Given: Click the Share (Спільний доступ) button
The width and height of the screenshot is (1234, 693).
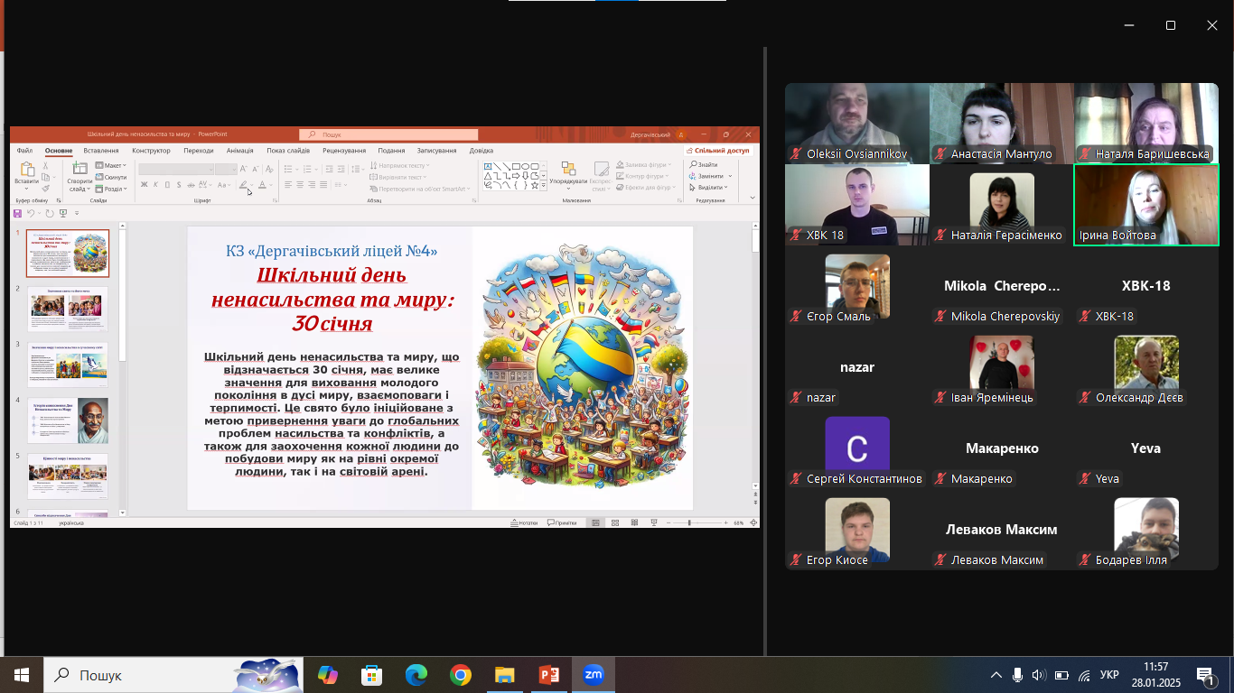Looking at the screenshot, I should point(717,151).
